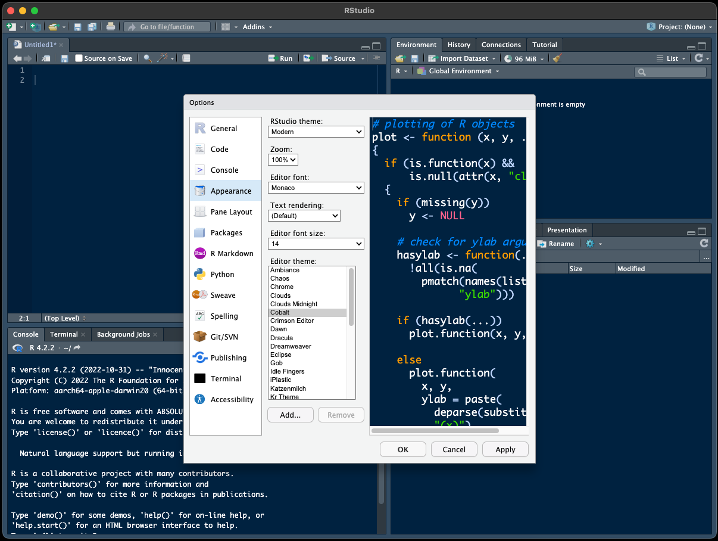Click the code preview horizontal scrollbar

[x=435, y=430]
